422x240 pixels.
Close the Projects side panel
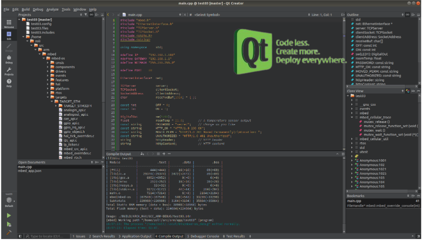(102, 15)
